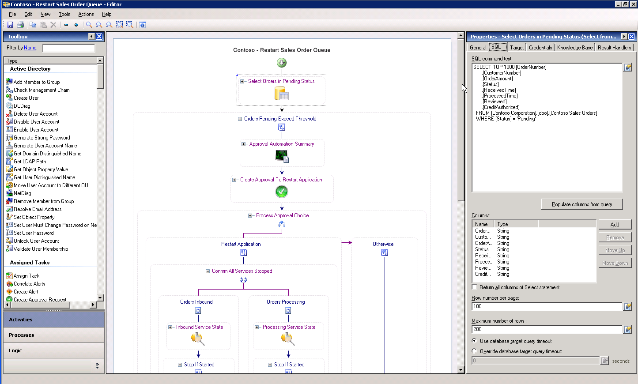Select the Select Orders database activity icon
The width and height of the screenshot is (638, 384).
[282, 93]
